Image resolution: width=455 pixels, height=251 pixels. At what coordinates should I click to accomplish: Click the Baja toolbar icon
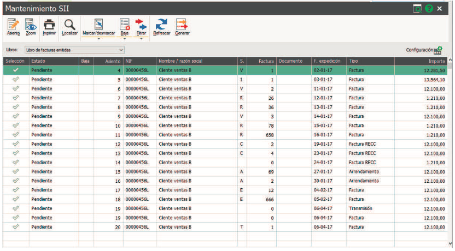tap(125, 27)
